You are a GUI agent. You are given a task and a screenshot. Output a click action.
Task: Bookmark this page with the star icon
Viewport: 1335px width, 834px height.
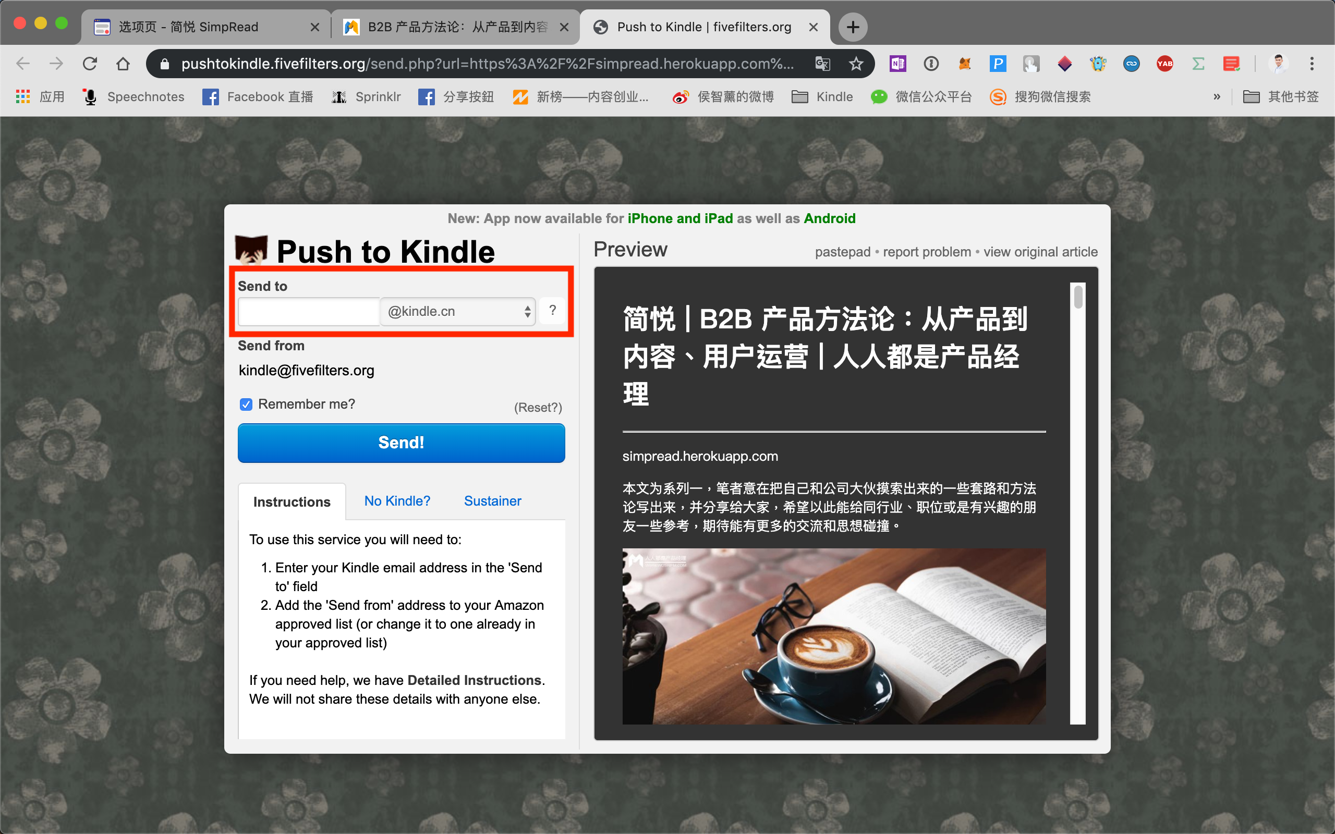[x=856, y=64]
